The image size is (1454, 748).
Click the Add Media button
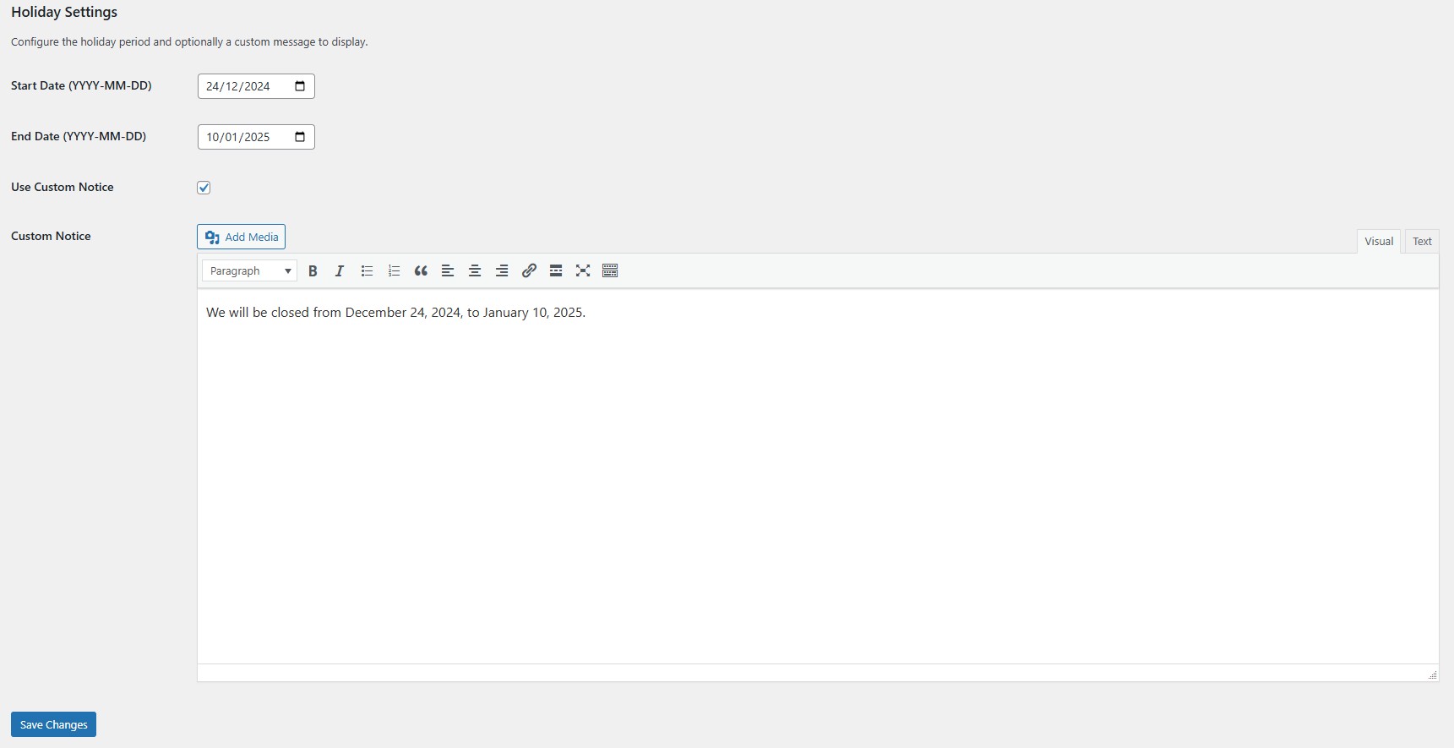tap(241, 237)
